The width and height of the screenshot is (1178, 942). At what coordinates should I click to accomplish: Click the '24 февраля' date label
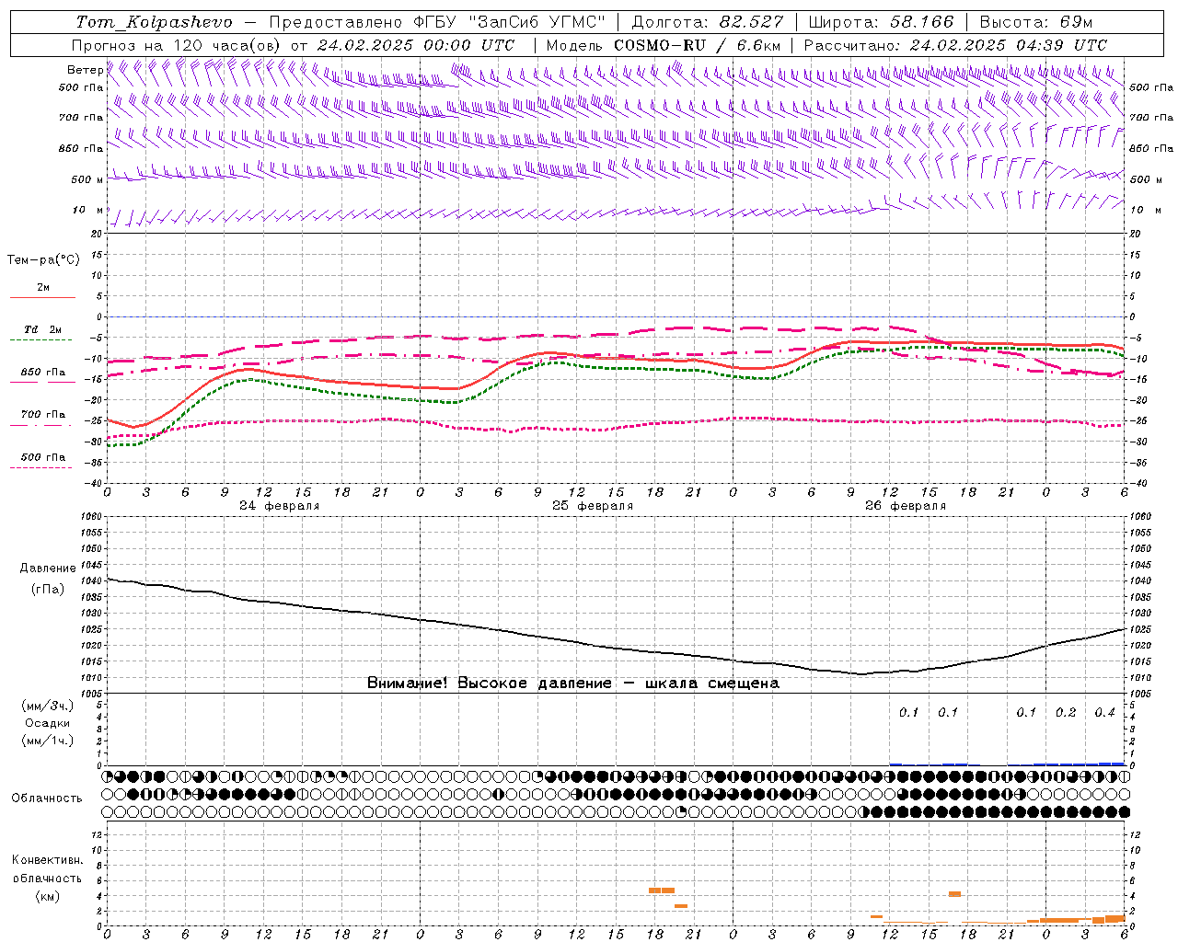280,506
